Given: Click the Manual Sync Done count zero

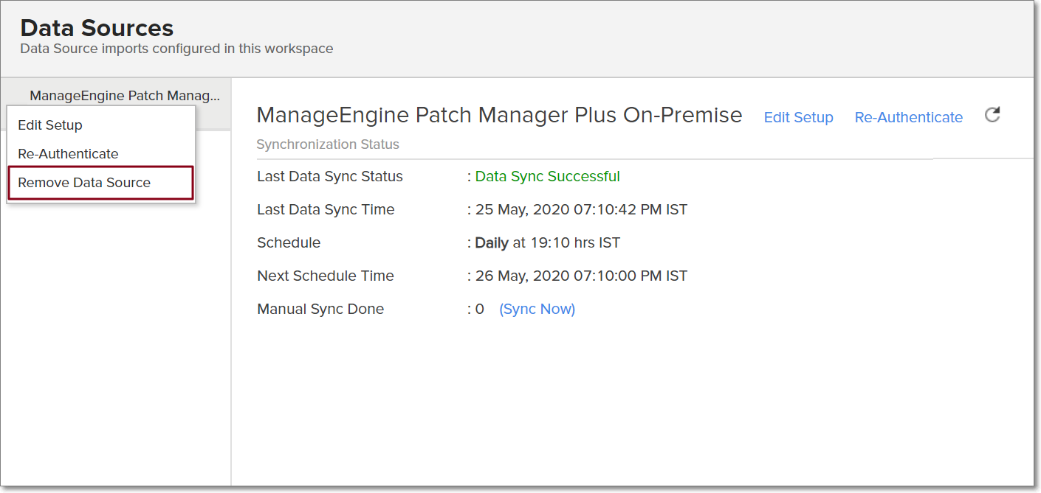Looking at the screenshot, I should [480, 310].
